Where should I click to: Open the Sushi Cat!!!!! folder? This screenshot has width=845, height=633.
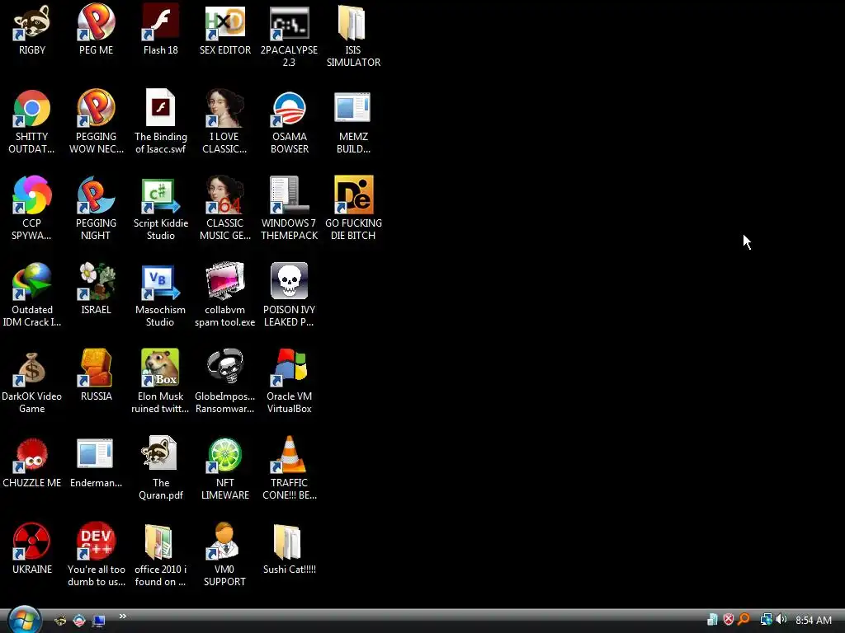pyautogui.click(x=289, y=541)
